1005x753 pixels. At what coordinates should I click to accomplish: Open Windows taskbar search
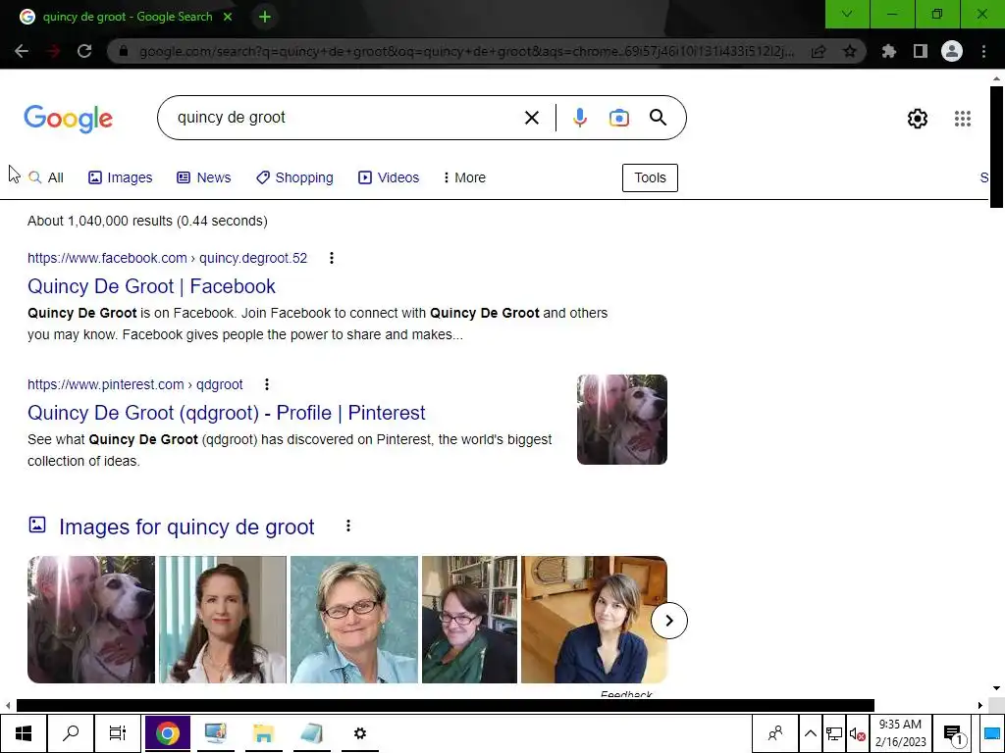[71, 733]
